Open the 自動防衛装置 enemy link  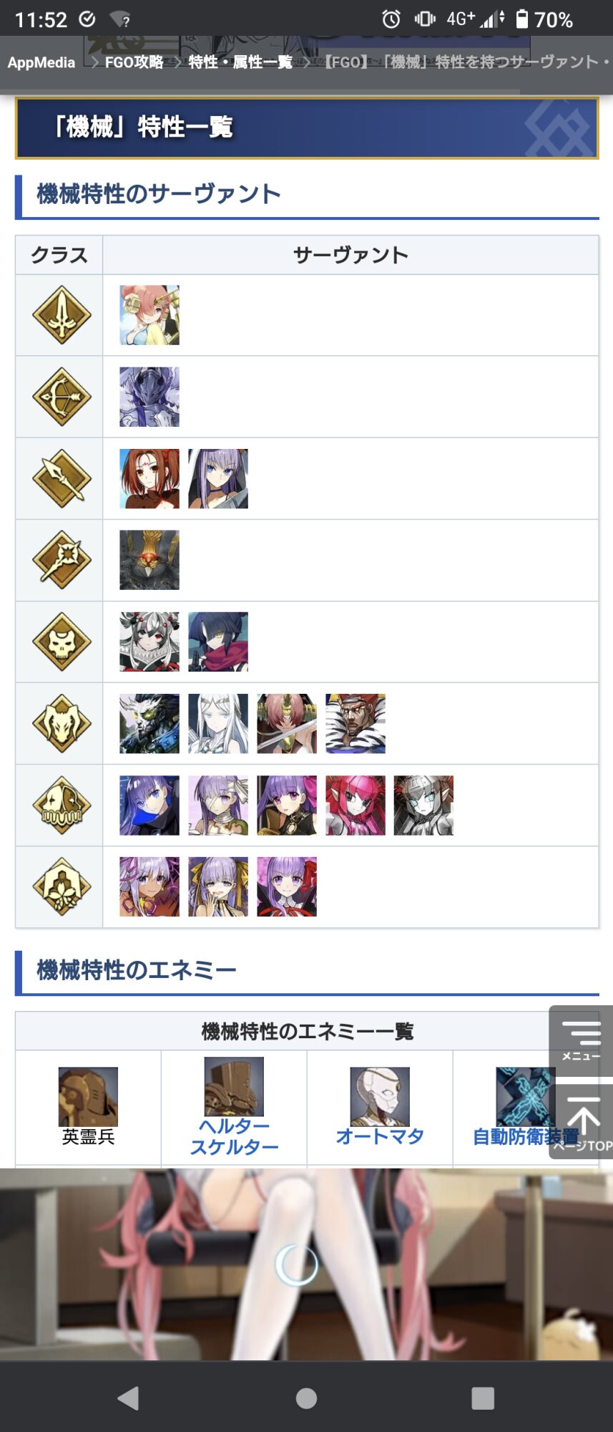tap(526, 1136)
